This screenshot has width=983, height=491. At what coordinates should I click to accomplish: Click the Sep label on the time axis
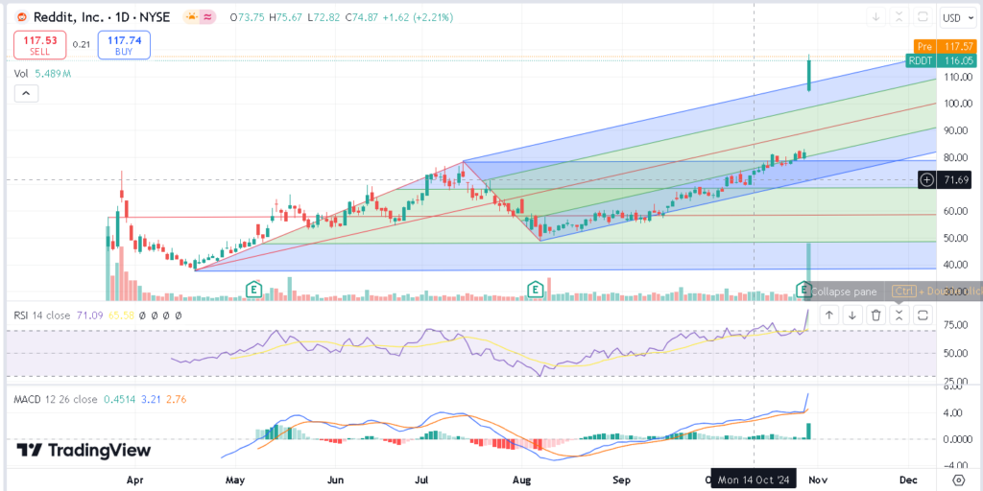click(x=621, y=480)
